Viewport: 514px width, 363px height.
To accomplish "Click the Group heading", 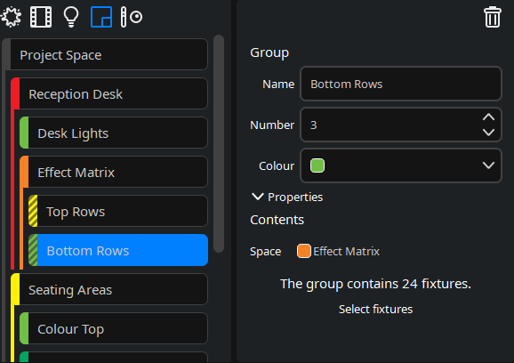I will [269, 52].
